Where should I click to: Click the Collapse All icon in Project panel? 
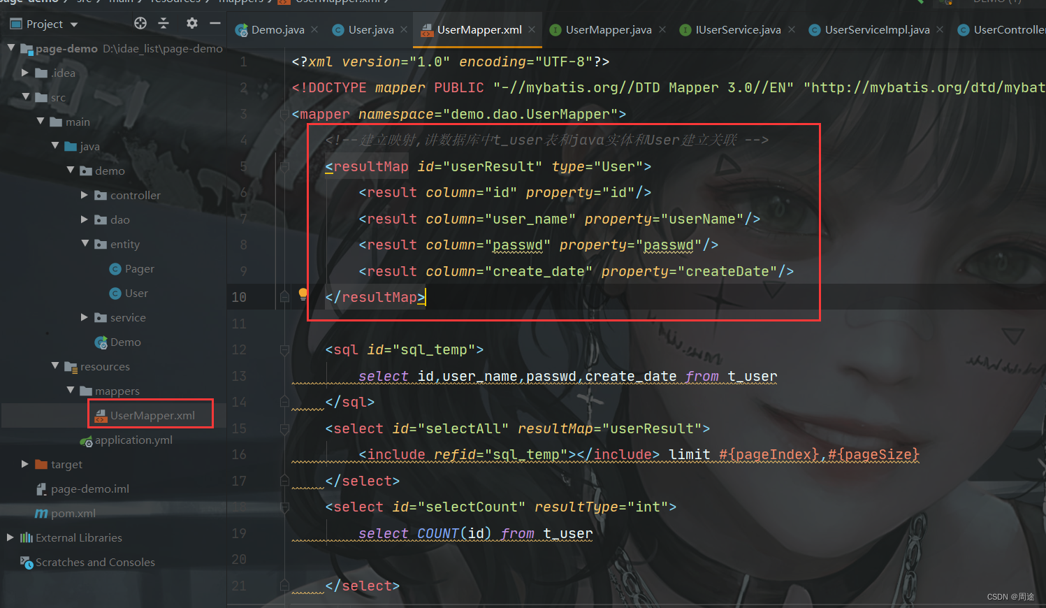(164, 23)
